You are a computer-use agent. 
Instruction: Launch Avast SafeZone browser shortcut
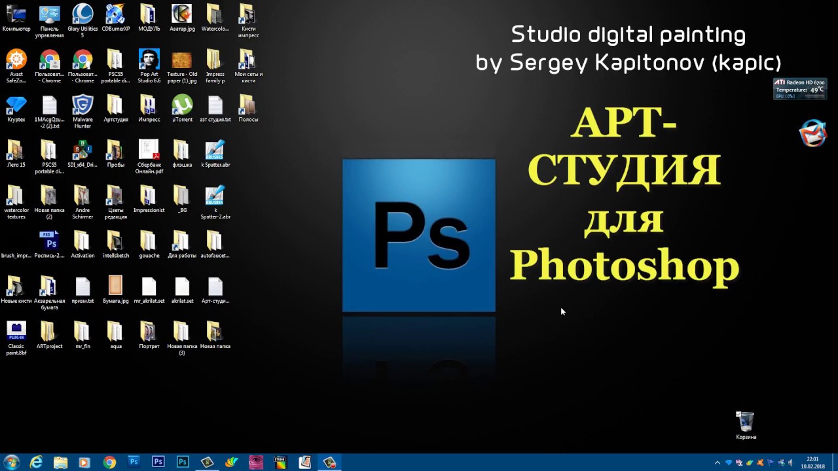pyautogui.click(x=16, y=66)
